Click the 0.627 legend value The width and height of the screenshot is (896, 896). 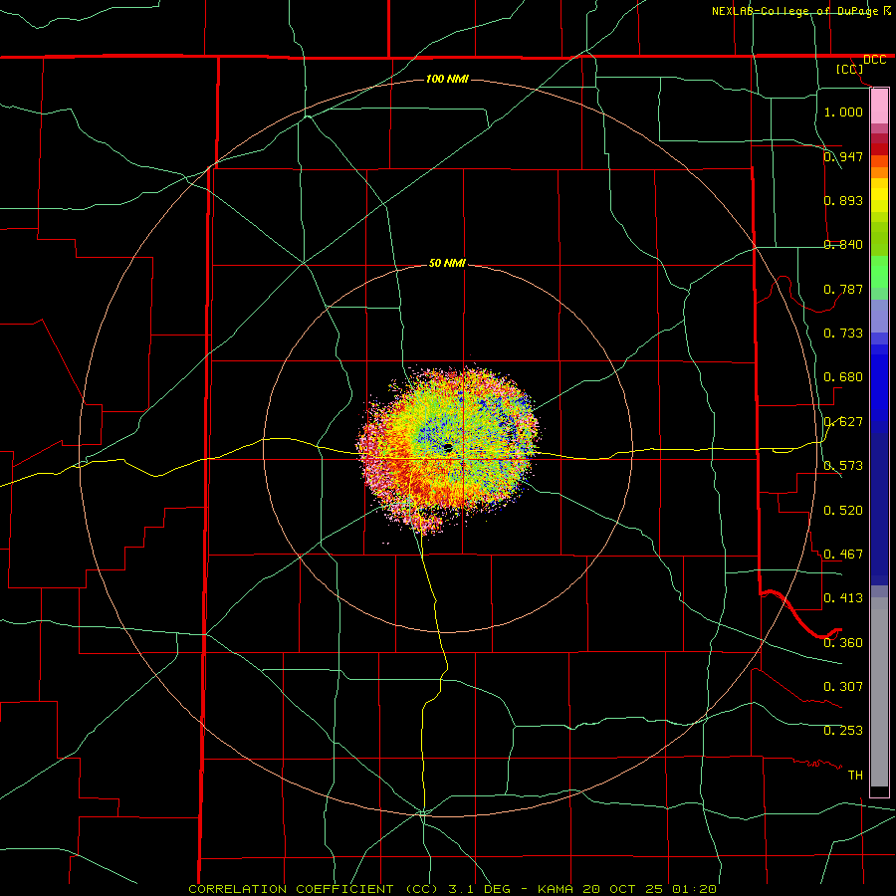pyautogui.click(x=843, y=422)
